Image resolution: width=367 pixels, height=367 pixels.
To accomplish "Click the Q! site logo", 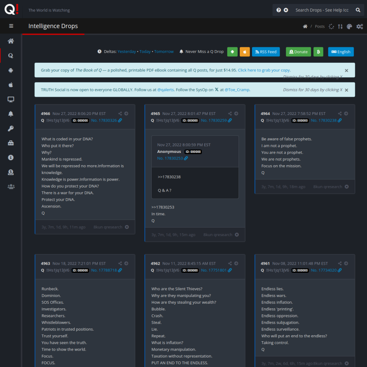I will click(11, 9).
